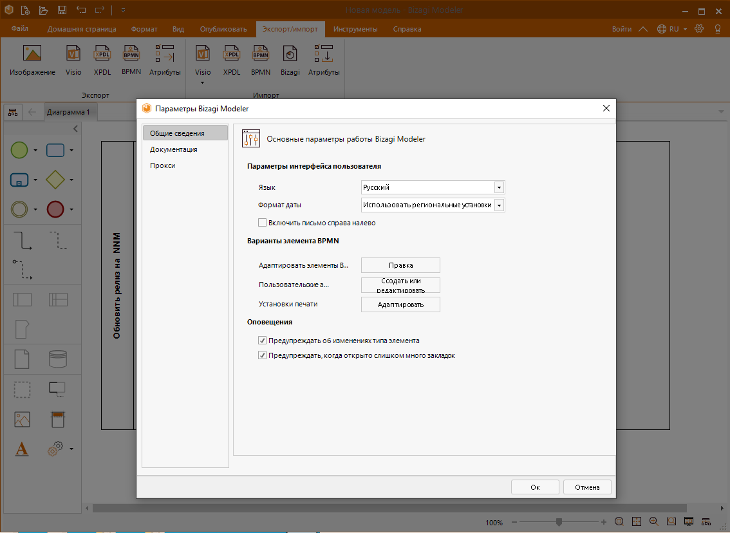The image size is (730, 533).
Task: Select the red end event shape
Action: [x=55, y=209]
